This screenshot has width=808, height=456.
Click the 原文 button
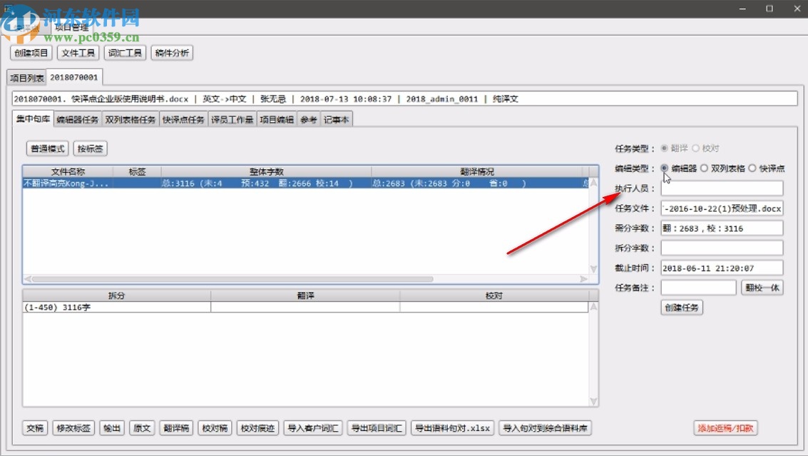(x=142, y=428)
